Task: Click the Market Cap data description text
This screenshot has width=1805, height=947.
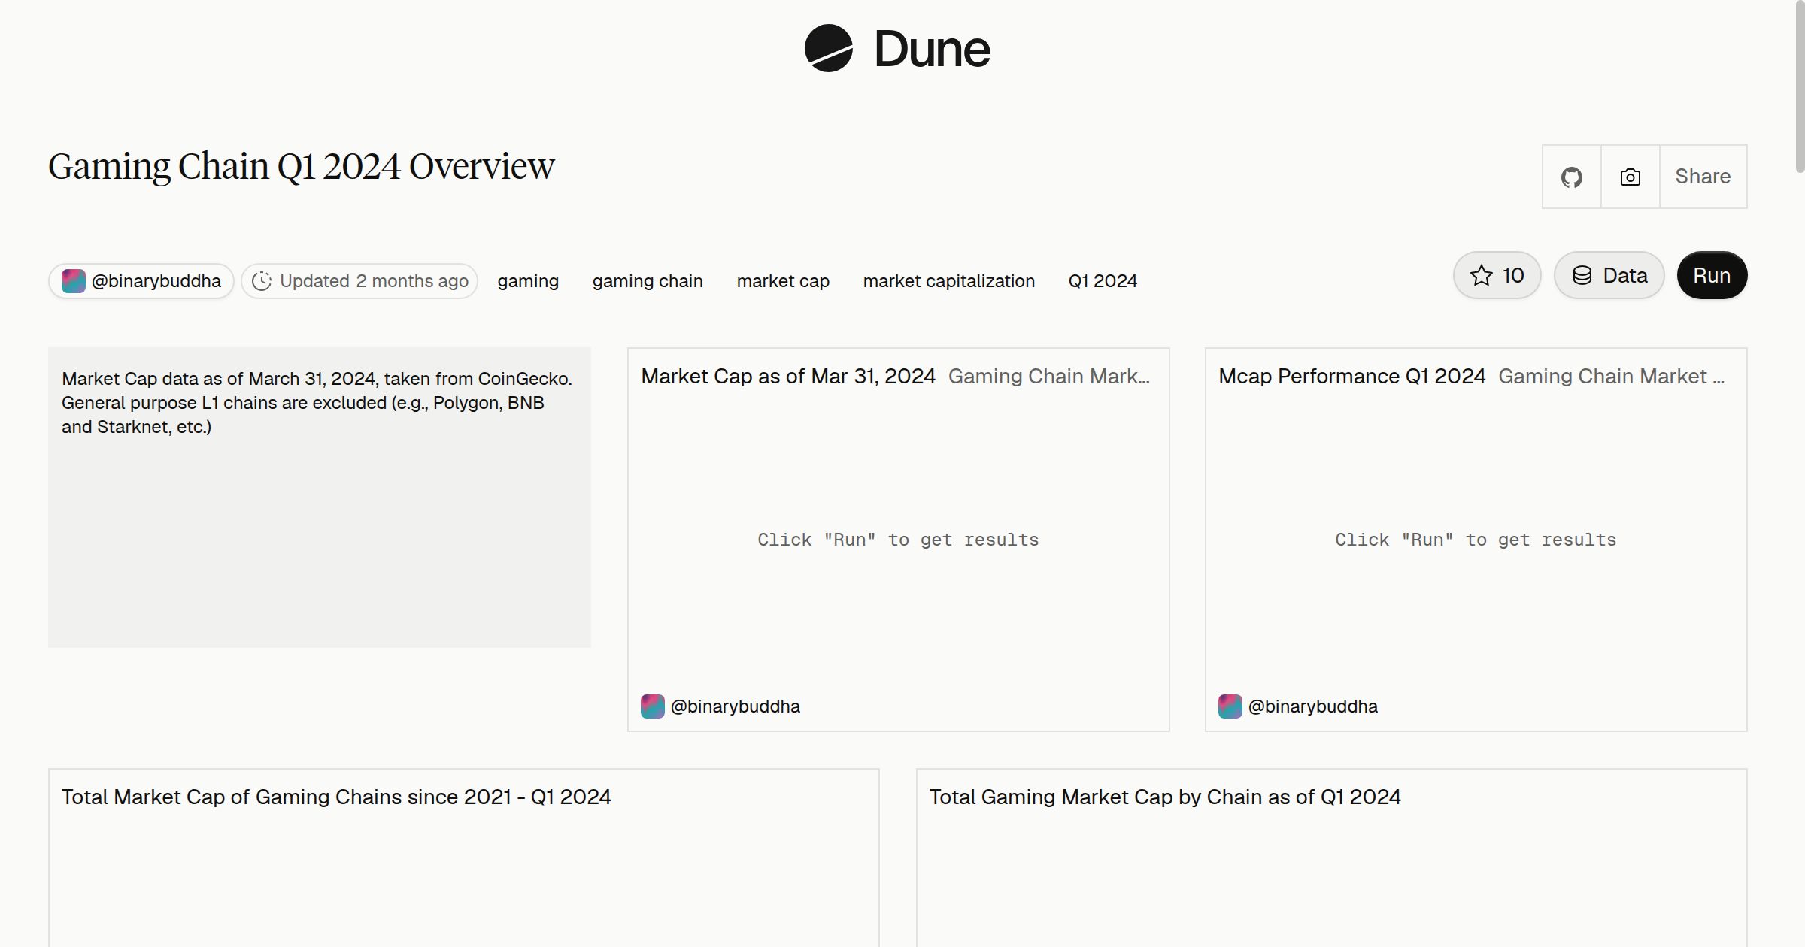Action: [317, 403]
